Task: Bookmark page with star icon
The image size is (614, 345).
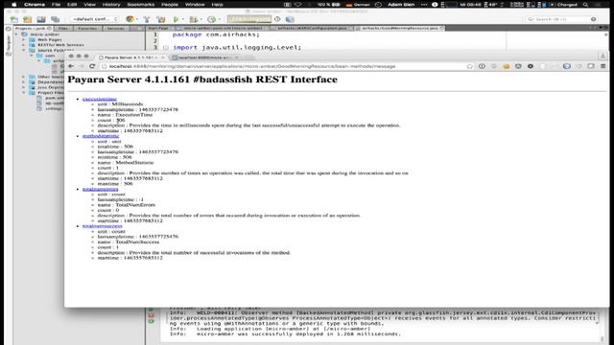Action: point(470,66)
